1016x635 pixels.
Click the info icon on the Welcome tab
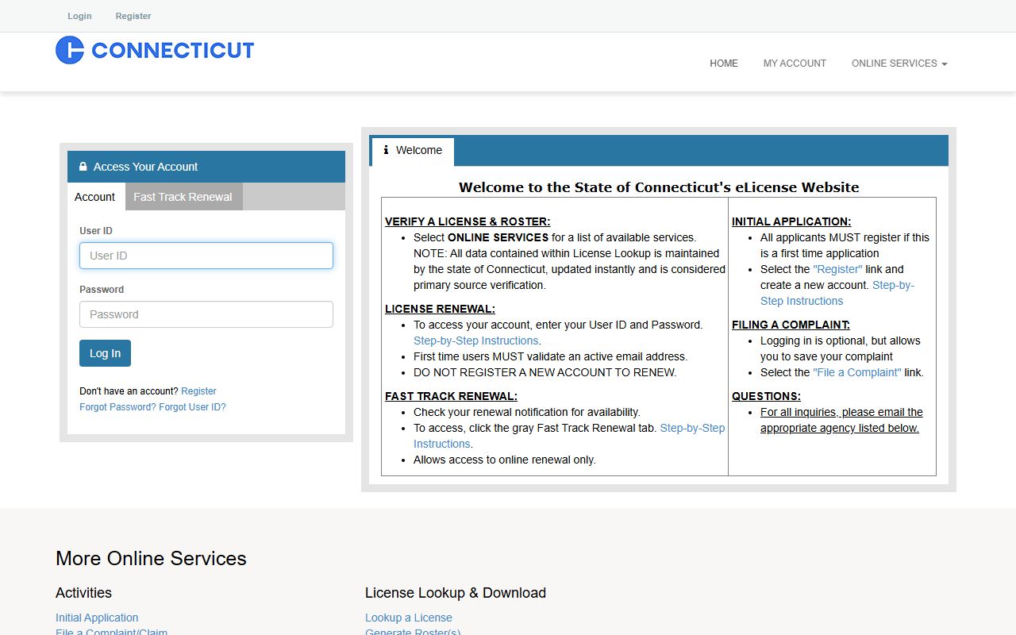click(386, 150)
